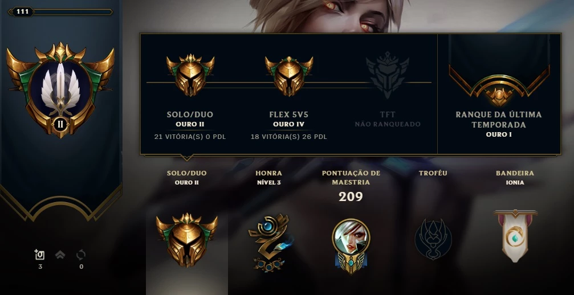Click the double chevron upgrade icon
The image size is (574, 295).
click(60, 255)
